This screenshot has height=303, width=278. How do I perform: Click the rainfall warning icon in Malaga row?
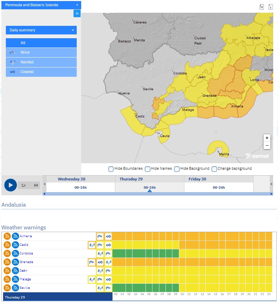tap(92, 279)
